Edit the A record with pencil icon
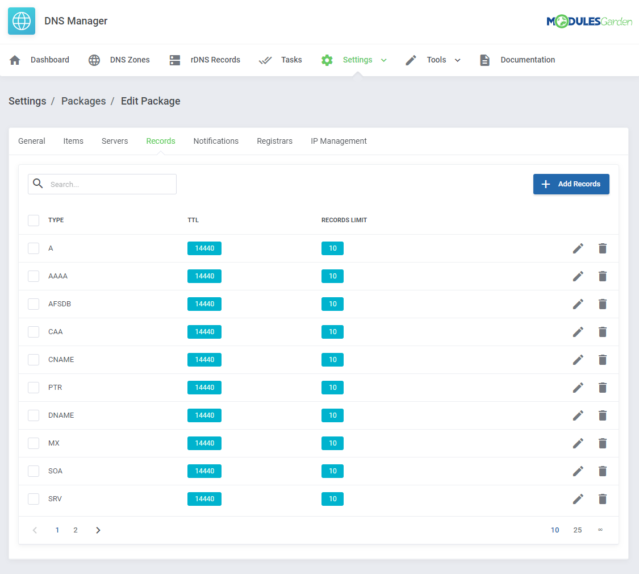639x574 pixels. [578, 248]
